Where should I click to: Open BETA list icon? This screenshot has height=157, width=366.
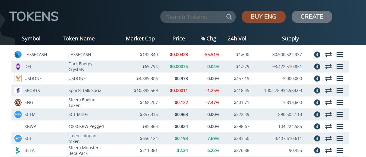tap(340, 150)
